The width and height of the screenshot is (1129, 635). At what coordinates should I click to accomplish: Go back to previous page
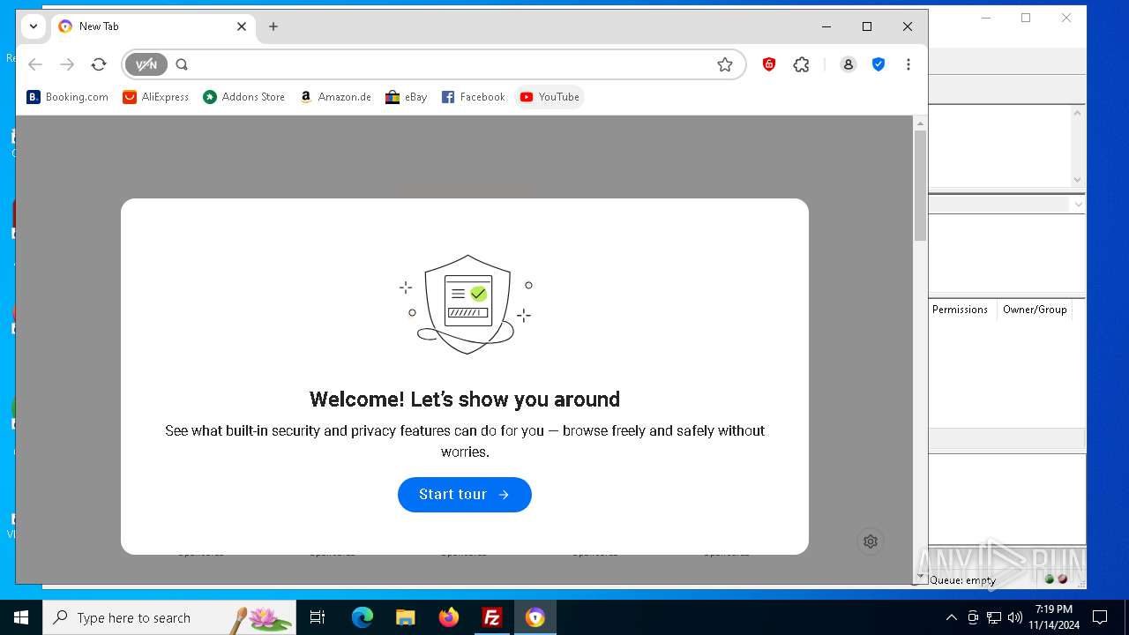(x=35, y=64)
